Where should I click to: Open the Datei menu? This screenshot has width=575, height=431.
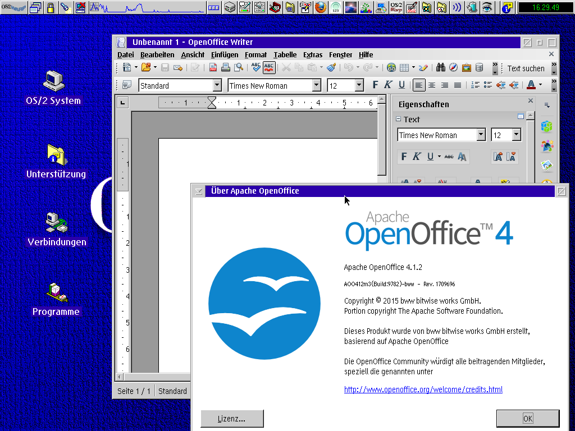click(x=125, y=54)
